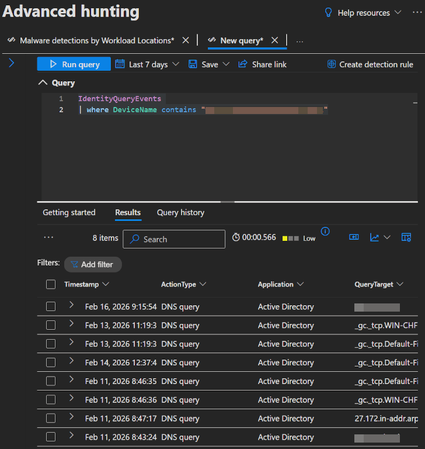
Task: Click the customize columns icon
Action: (x=406, y=237)
